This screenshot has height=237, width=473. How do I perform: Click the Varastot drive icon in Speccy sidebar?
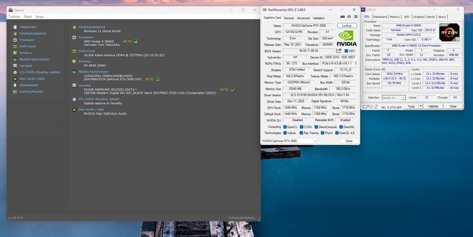(x=15, y=66)
